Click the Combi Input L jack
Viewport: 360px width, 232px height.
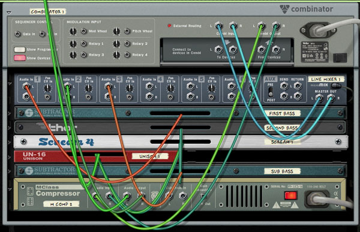tap(218, 25)
